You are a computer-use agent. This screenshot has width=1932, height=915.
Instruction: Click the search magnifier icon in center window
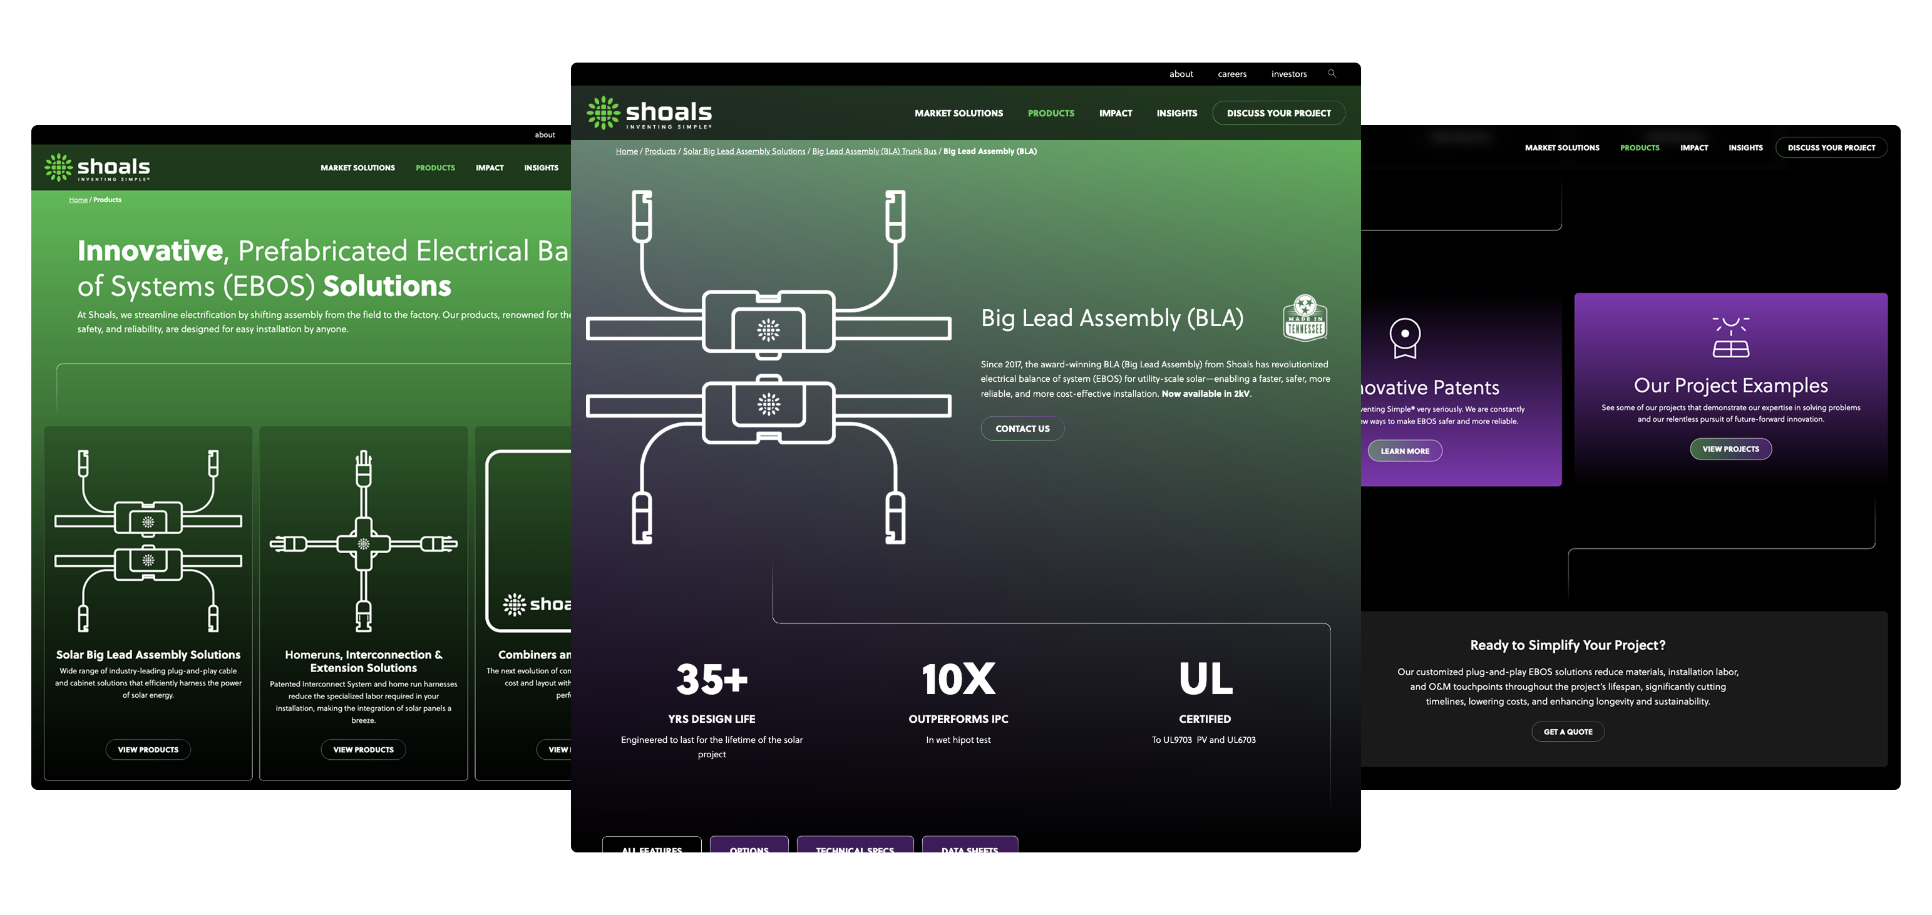pos(1332,73)
